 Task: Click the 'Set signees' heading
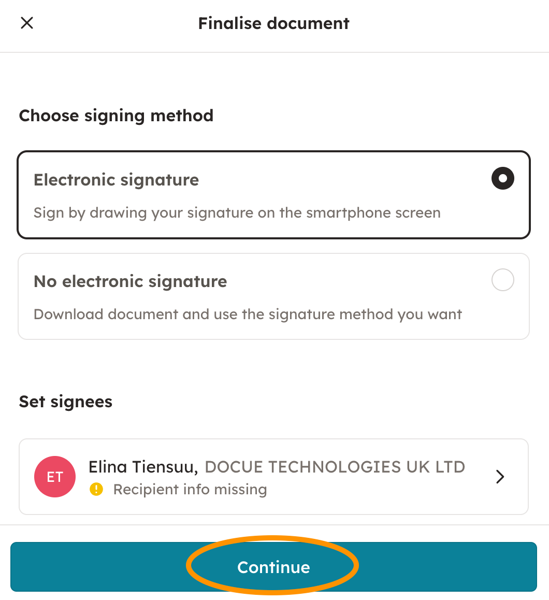pyautogui.click(x=66, y=402)
